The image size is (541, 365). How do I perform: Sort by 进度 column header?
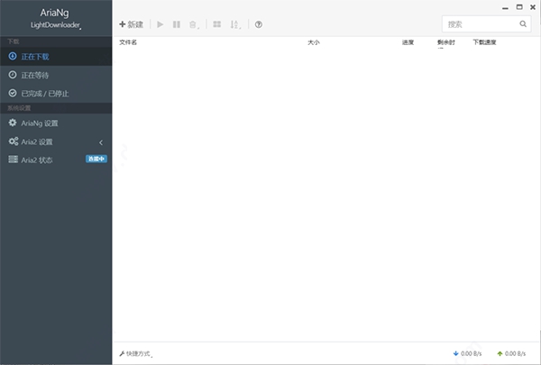point(408,42)
